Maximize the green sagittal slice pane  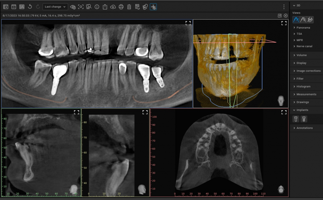coord(76,112)
